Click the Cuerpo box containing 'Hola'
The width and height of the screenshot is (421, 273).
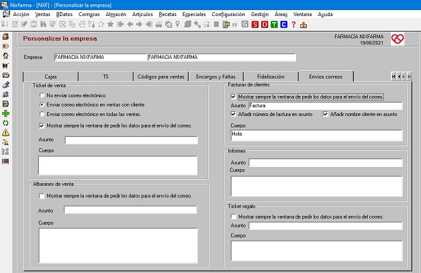point(317,135)
